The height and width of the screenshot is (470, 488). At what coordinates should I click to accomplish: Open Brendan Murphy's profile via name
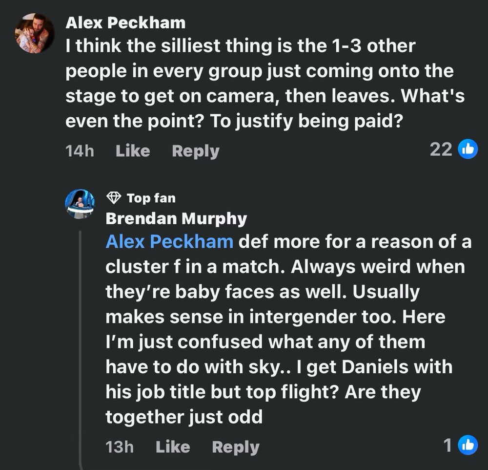[176, 218]
